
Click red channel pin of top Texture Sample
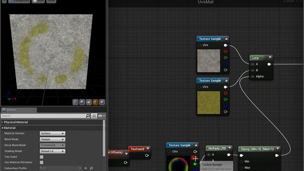click(225, 51)
